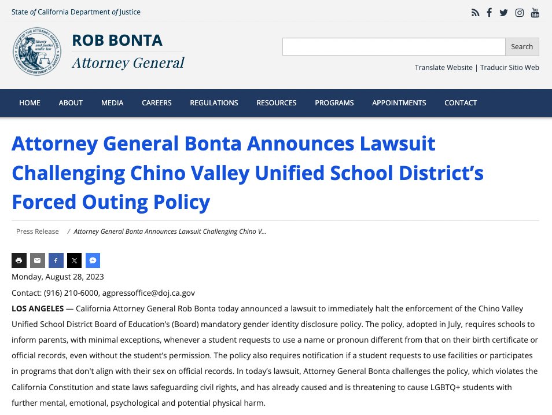The width and height of the screenshot is (552, 415).
Task: Click the date Monday, August 28, 2023
Action: pos(58,277)
